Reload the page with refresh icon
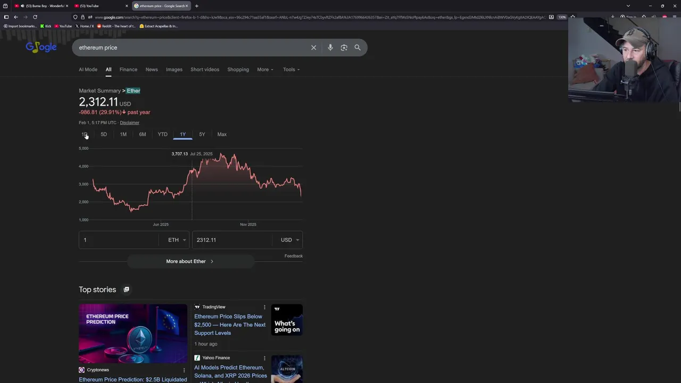Viewport: 681px width, 383px height. point(35,17)
